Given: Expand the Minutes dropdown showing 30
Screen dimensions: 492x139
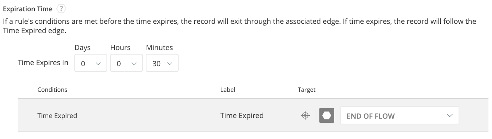Looking at the screenshot, I should click(162, 63).
